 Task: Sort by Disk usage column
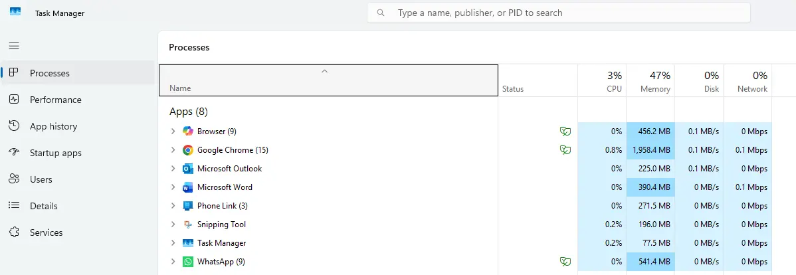tap(699, 80)
